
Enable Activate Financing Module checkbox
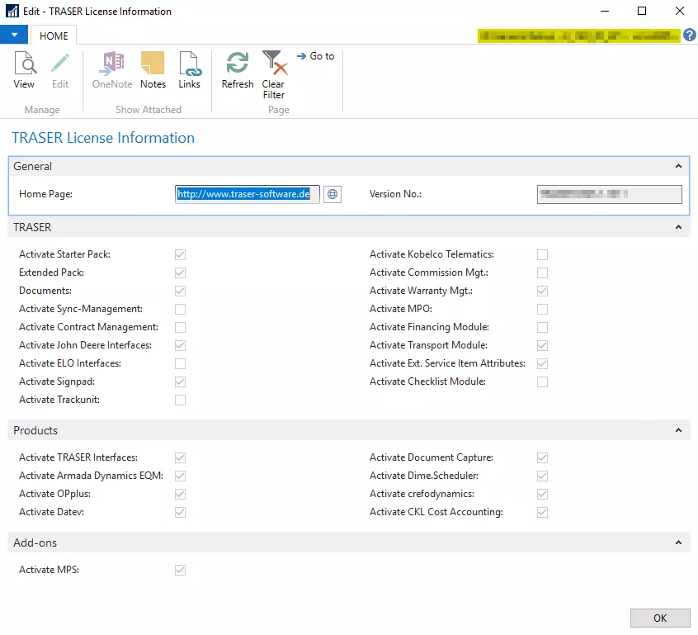pyautogui.click(x=542, y=328)
